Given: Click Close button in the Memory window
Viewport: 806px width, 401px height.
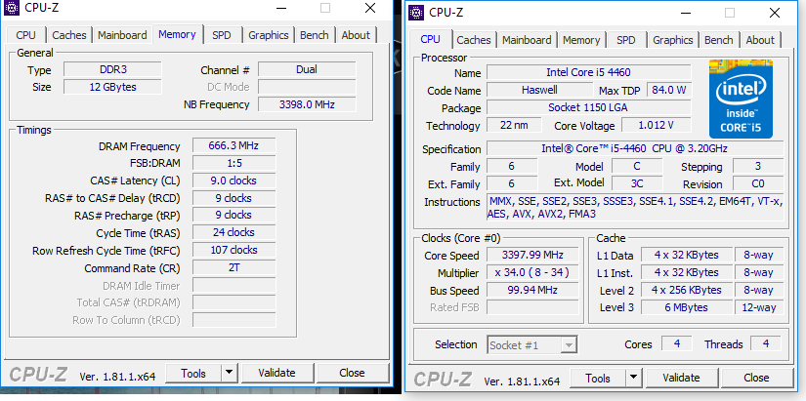Looking at the screenshot, I should tap(352, 373).
